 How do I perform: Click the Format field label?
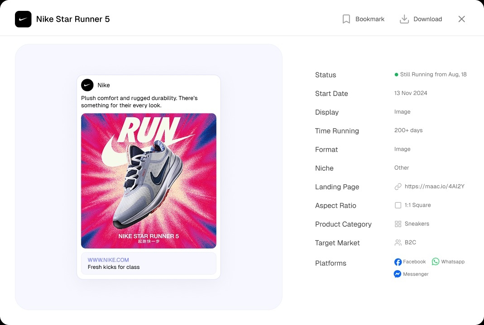(x=326, y=150)
